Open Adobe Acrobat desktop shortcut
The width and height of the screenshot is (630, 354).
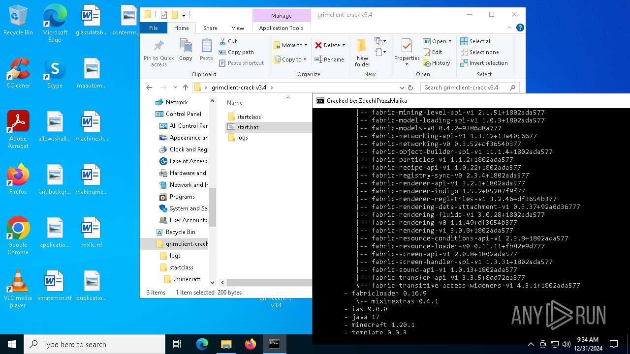pyautogui.click(x=18, y=130)
